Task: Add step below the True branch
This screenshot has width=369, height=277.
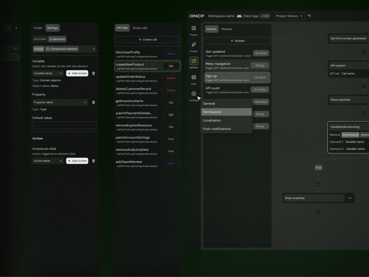Action: tap(318, 184)
